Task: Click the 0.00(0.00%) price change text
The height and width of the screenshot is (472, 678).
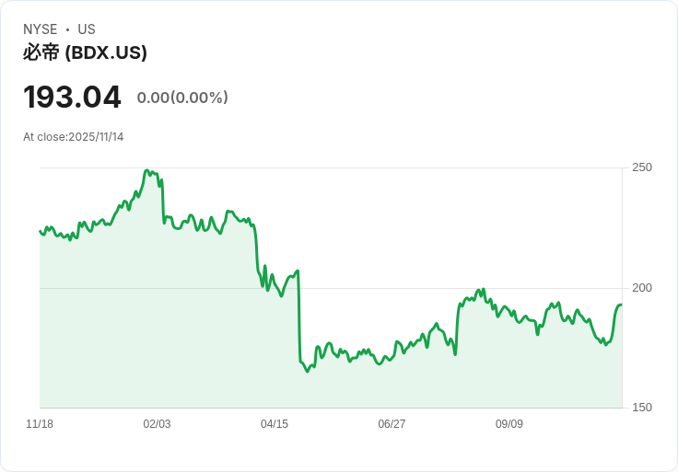Action: [182, 98]
